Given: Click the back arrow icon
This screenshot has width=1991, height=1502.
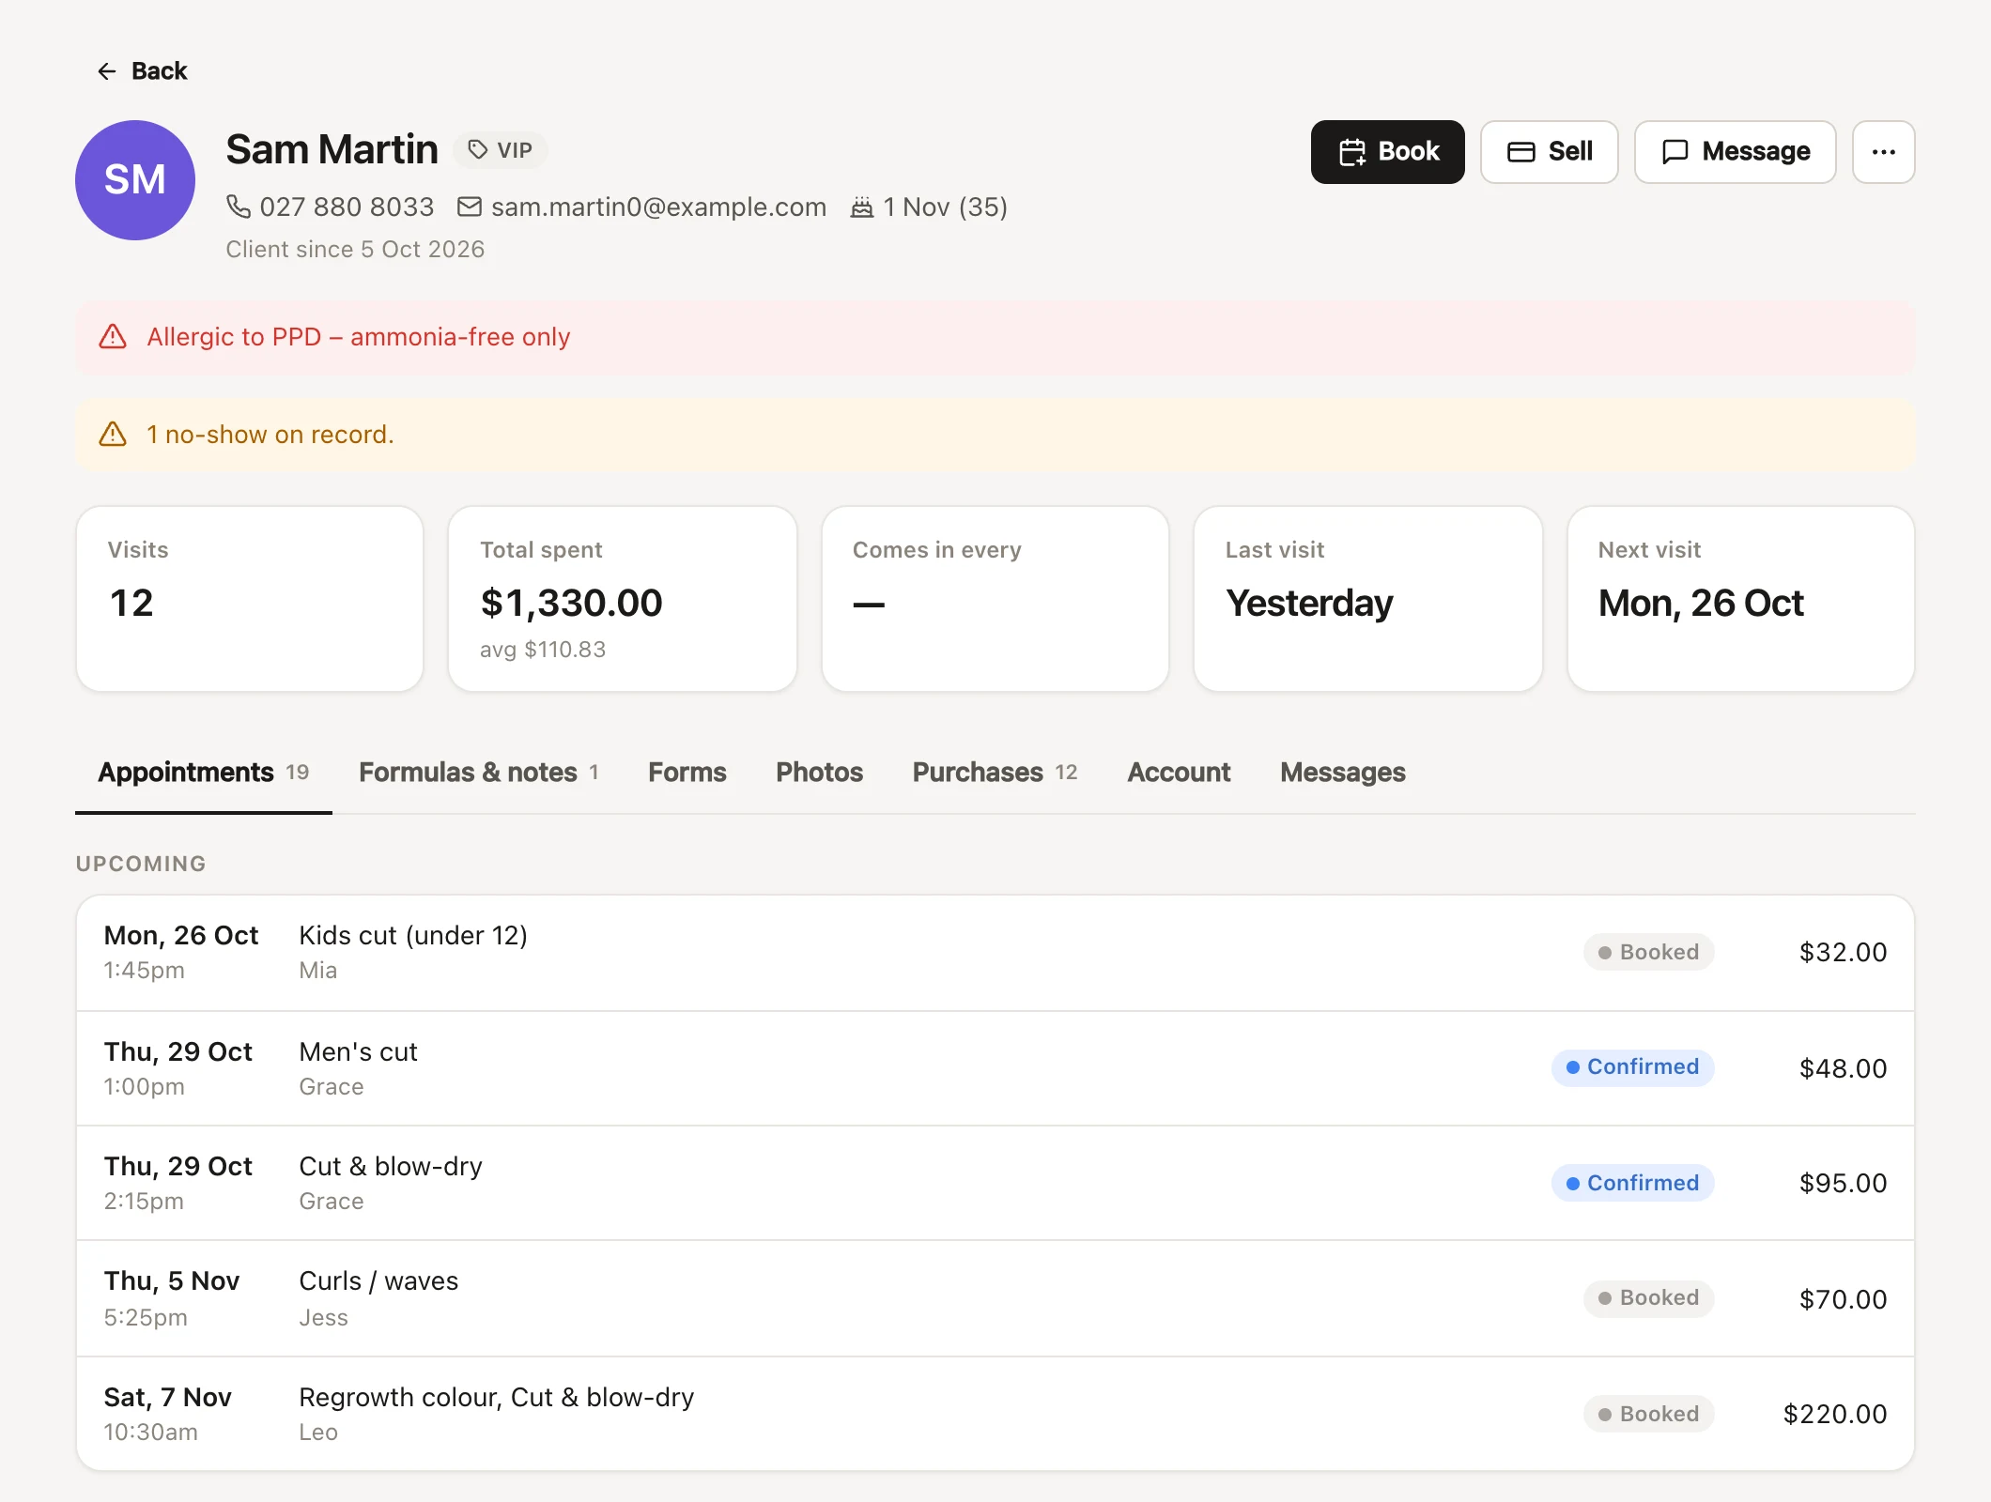Looking at the screenshot, I should (x=107, y=71).
